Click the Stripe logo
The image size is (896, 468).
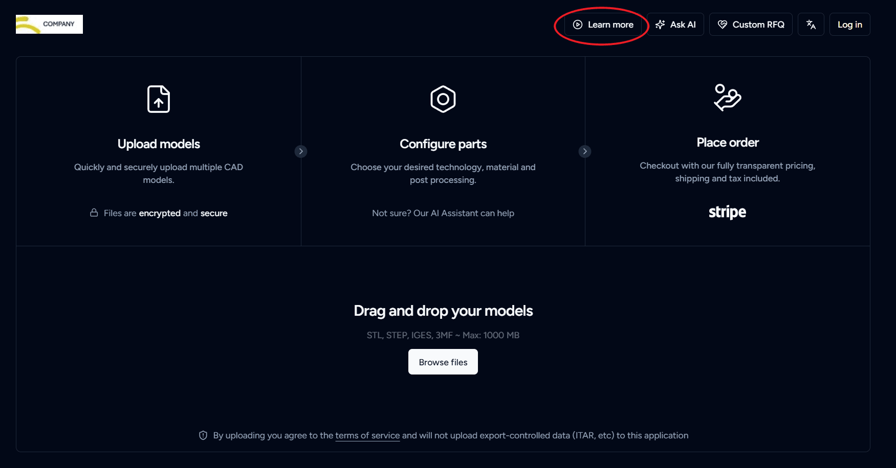pos(727,212)
